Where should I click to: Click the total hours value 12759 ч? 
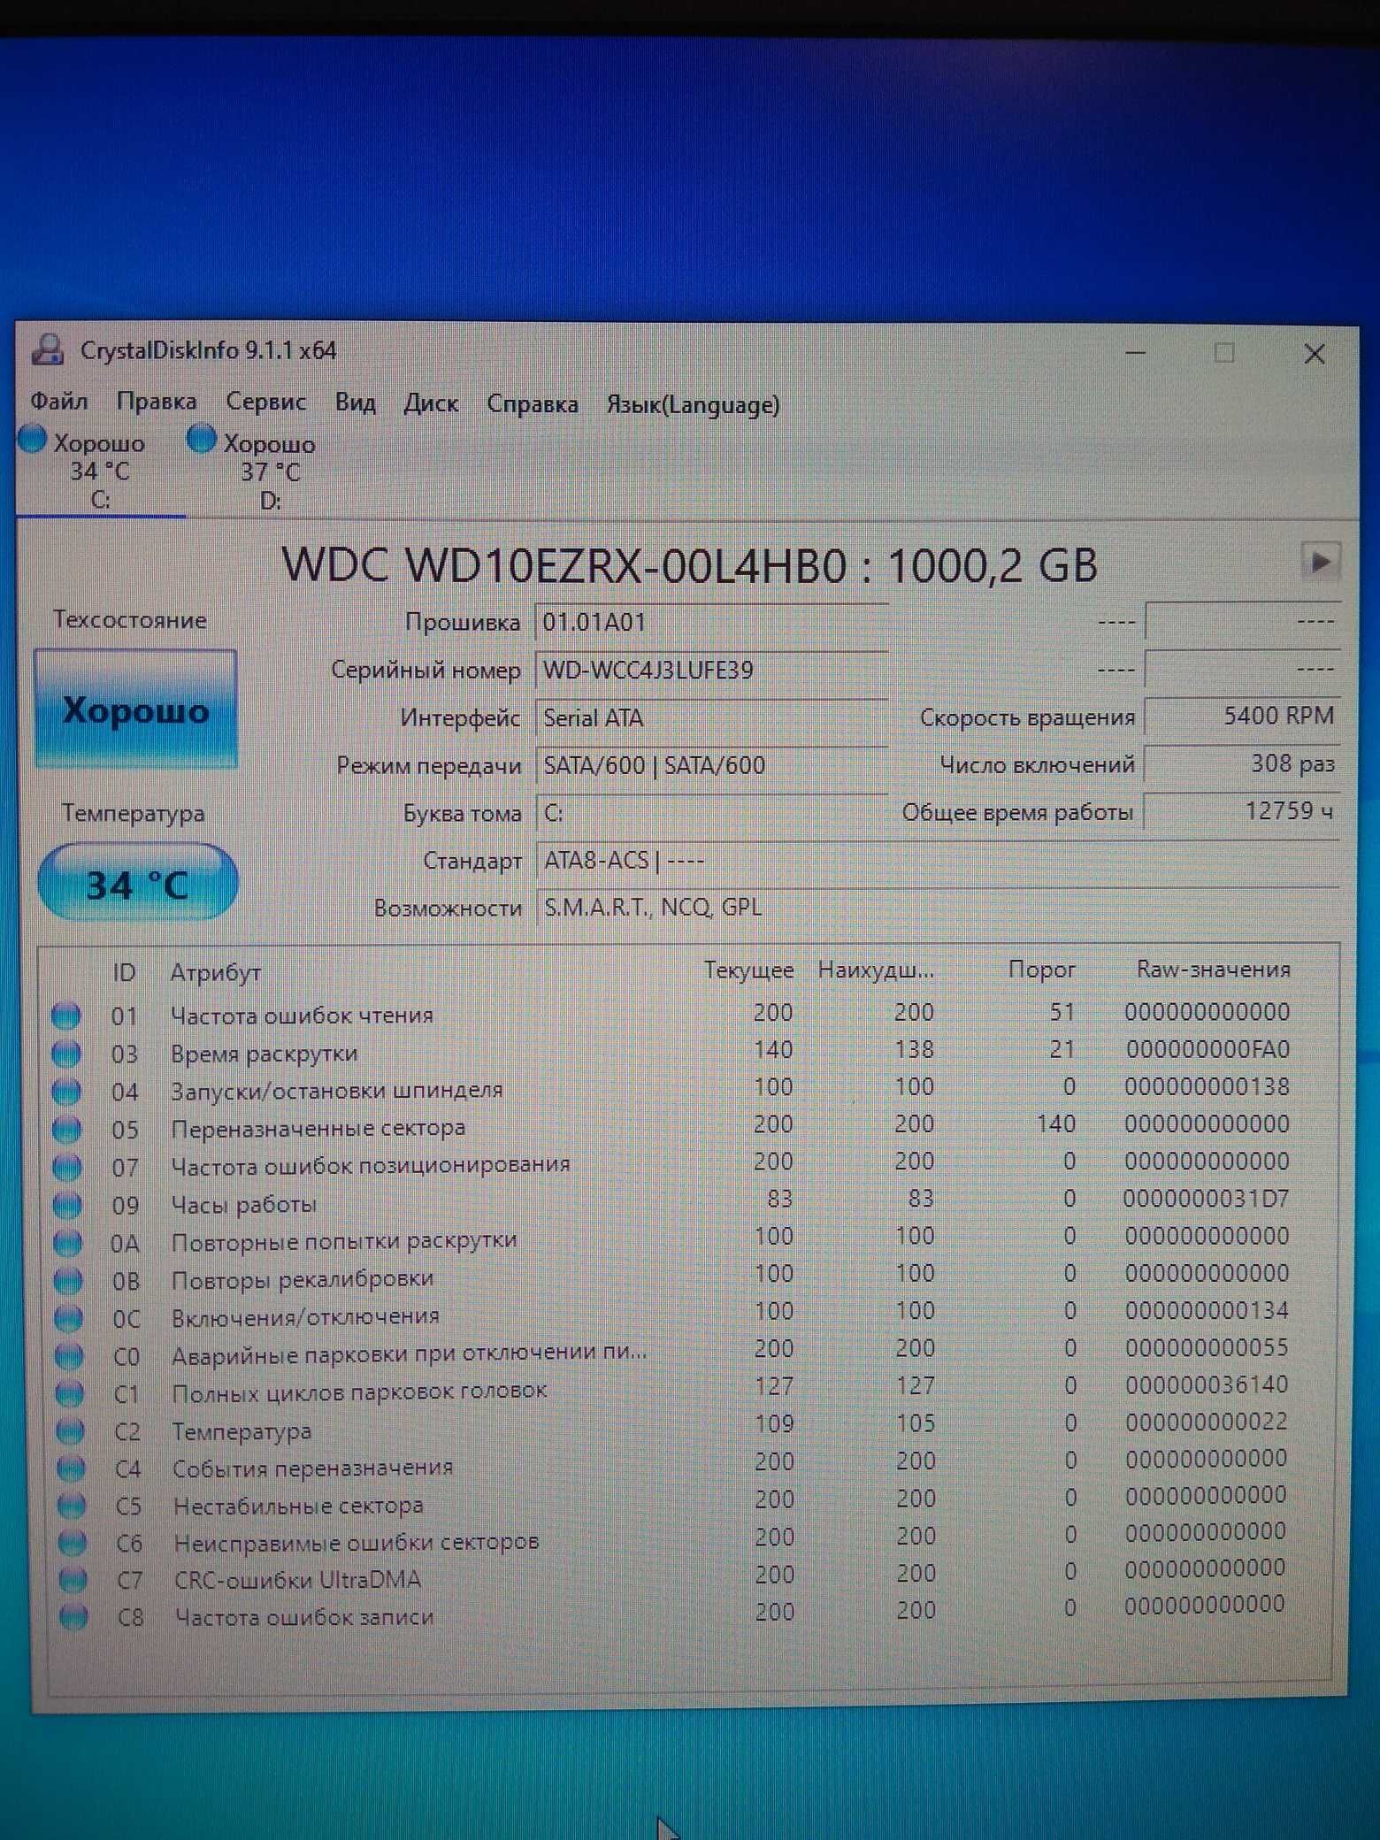1242,811
